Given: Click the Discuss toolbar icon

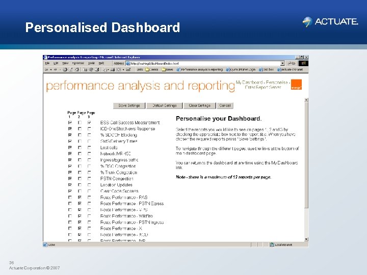Looking at the screenshot, I should [128, 69].
